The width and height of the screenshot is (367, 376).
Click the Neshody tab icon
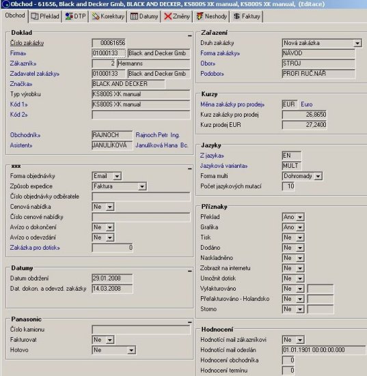(x=200, y=16)
